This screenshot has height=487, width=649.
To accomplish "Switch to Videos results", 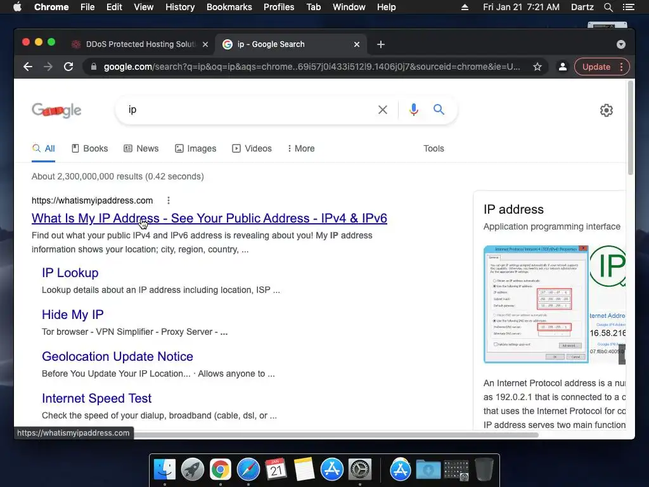I will [x=252, y=148].
